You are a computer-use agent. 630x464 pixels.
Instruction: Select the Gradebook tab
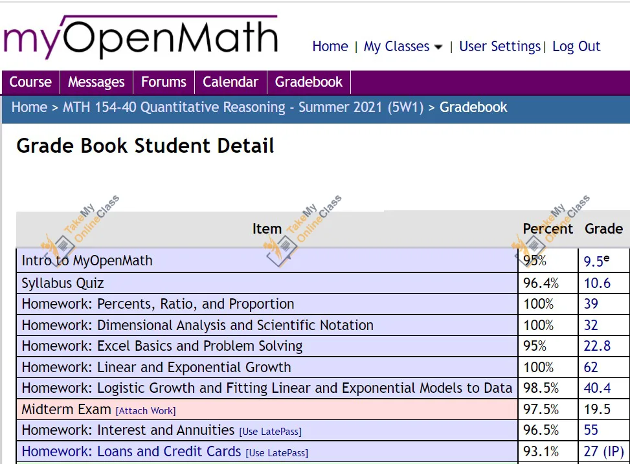(x=309, y=82)
